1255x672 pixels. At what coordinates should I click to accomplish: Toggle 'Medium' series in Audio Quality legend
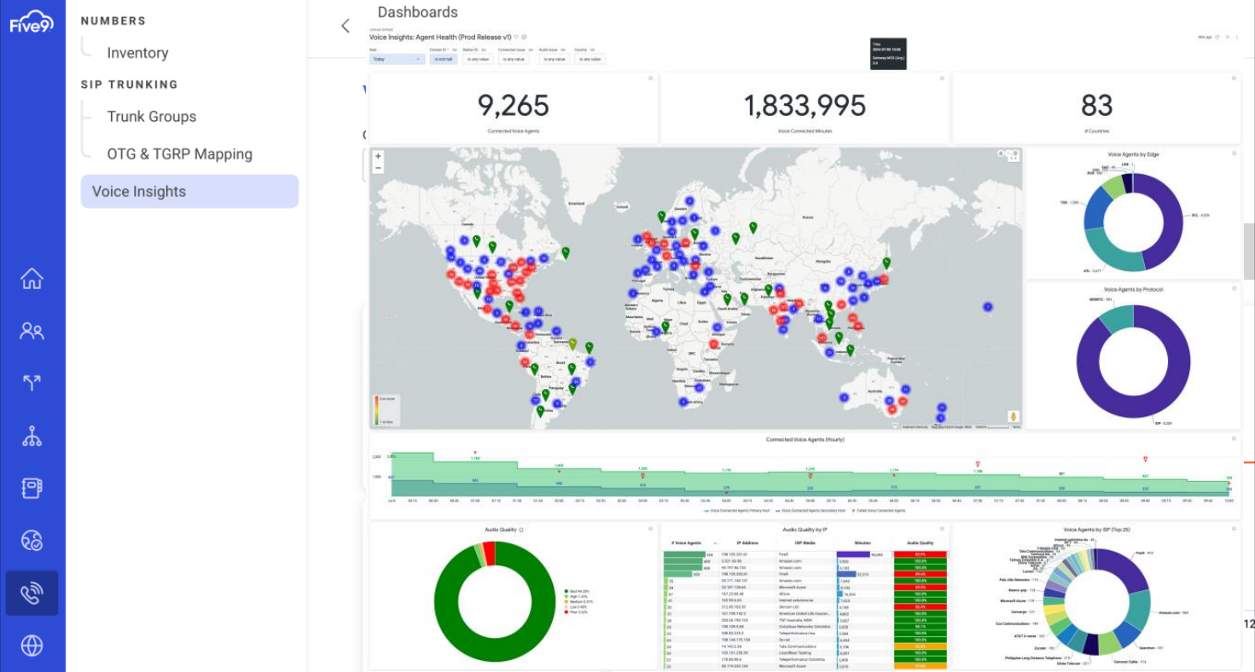(x=578, y=601)
